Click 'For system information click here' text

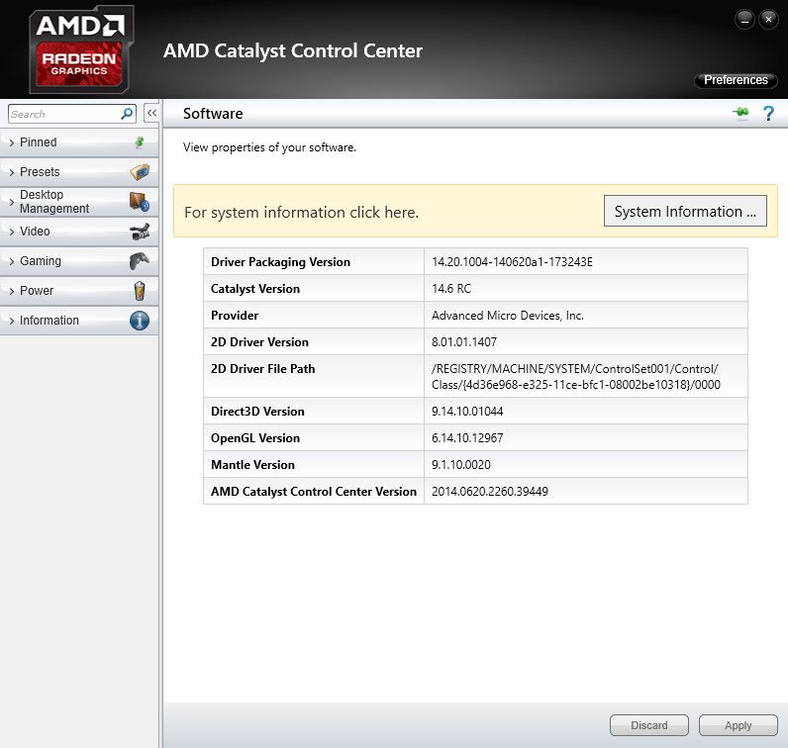pyautogui.click(x=302, y=213)
